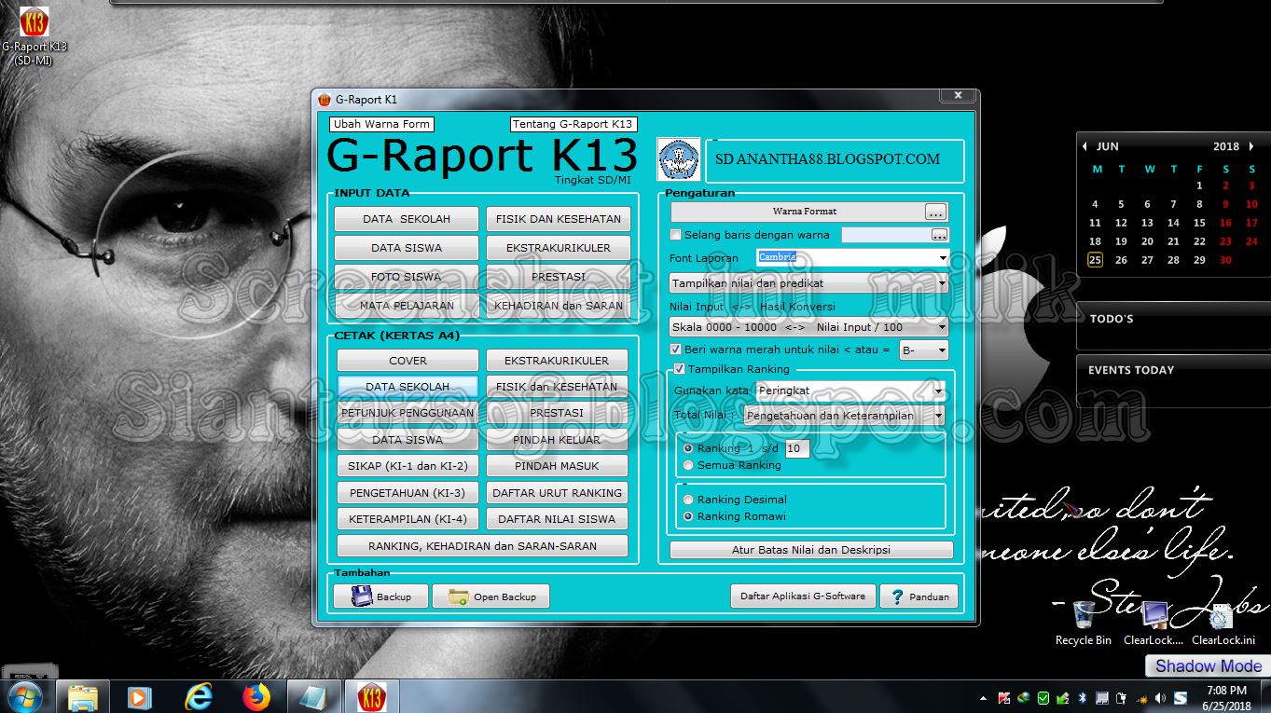Open Internet Explorer from the taskbar
The height and width of the screenshot is (713, 1271).
198,696
